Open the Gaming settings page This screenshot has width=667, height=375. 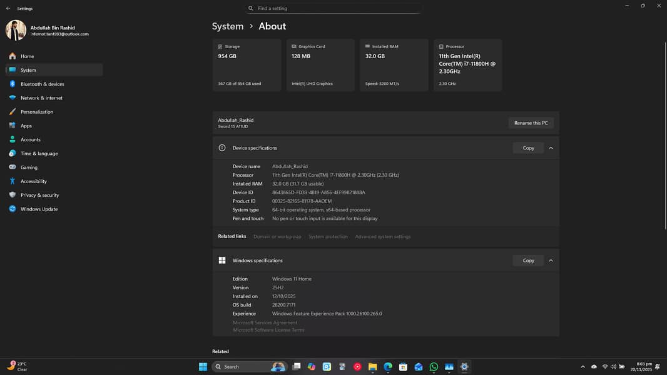coord(29,167)
